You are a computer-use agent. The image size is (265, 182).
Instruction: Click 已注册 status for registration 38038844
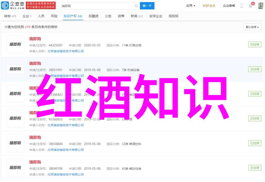pyautogui.click(x=255, y=143)
